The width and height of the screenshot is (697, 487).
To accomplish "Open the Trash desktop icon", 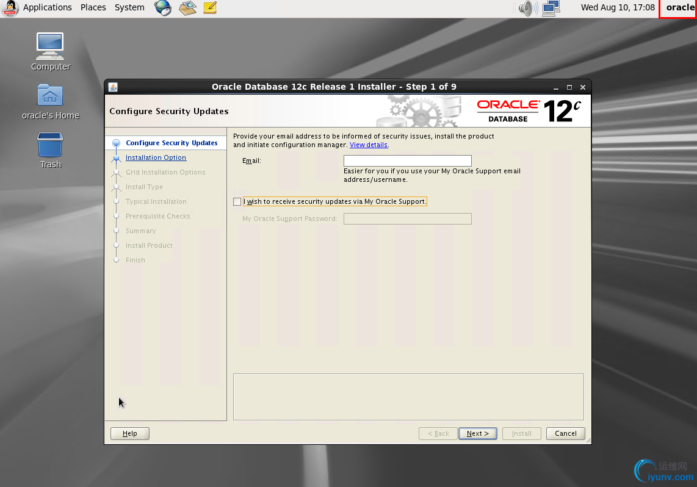I will pyautogui.click(x=50, y=150).
